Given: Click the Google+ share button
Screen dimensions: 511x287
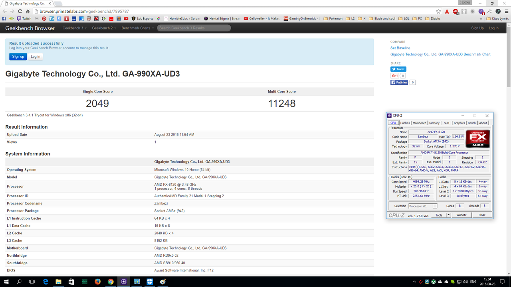Looking at the screenshot, I should [x=395, y=76].
